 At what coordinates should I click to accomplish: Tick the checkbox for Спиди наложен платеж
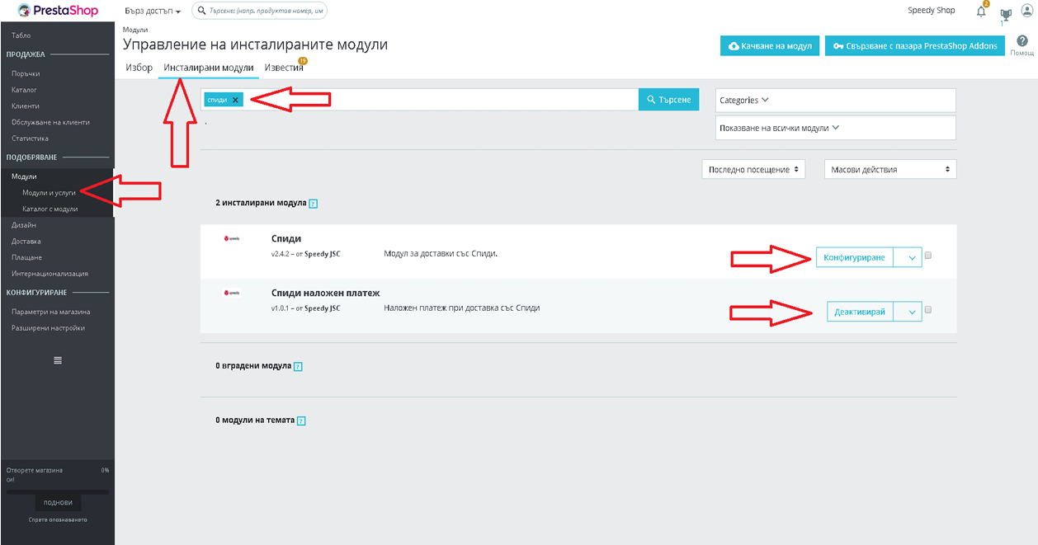pyautogui.click(x=928, y=310)
